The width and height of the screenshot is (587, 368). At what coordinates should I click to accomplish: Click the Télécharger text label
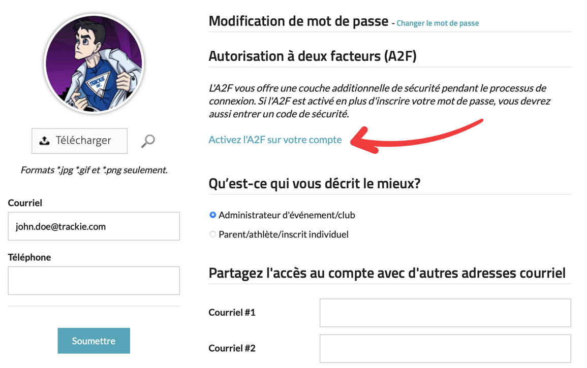[x=83, y=141]
